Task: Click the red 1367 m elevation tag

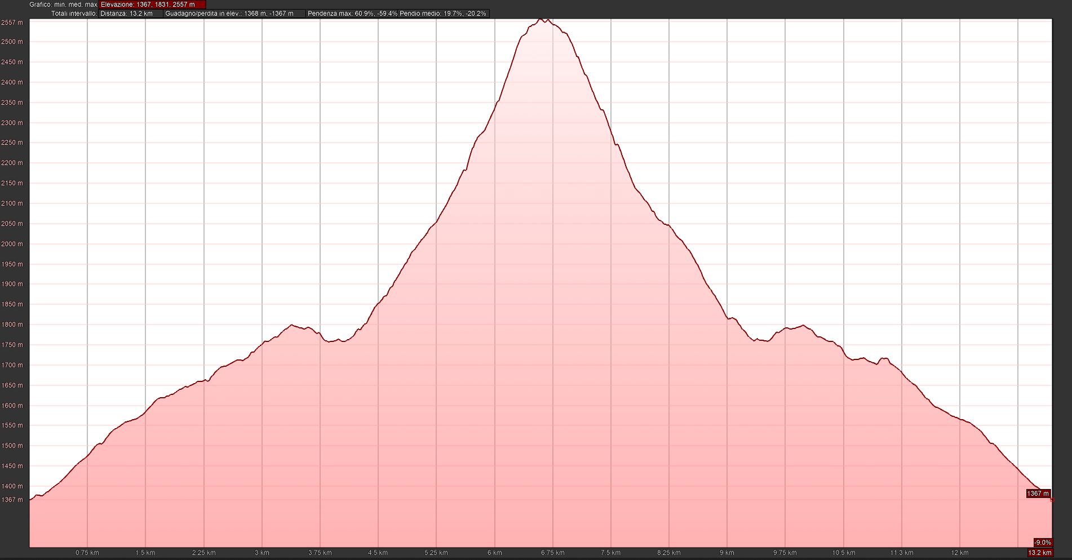Action: pyautogui.click(x=1038, y=494)
